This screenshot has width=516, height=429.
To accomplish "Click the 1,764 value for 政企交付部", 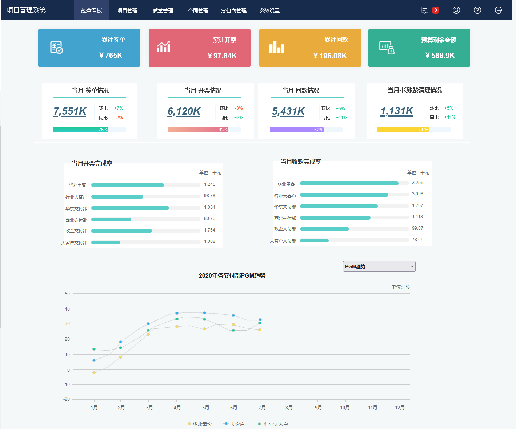I will pyautogui.click(x=210, y=230).
